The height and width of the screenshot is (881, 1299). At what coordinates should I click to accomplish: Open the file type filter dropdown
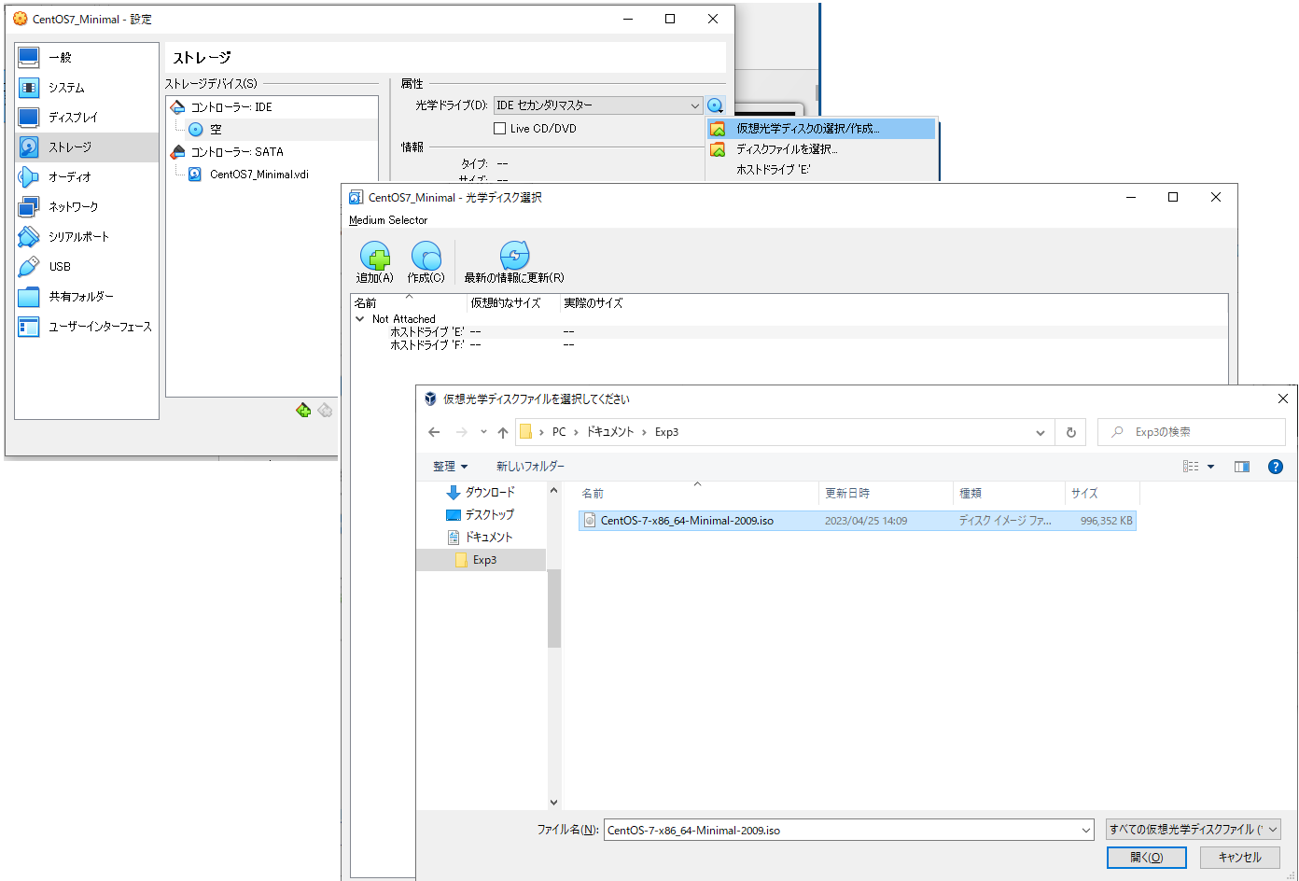[x=1193, y=830]
